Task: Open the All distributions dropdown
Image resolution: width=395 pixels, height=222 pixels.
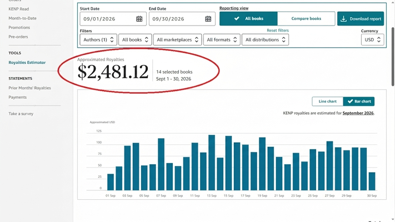Action: pyautogui.click(x=265, y=39)
